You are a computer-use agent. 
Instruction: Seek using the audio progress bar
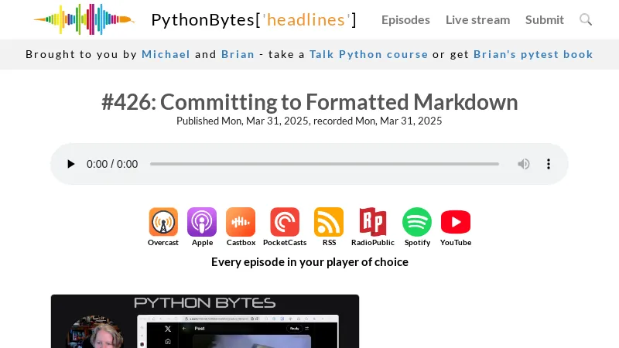(x=324, y=164)
